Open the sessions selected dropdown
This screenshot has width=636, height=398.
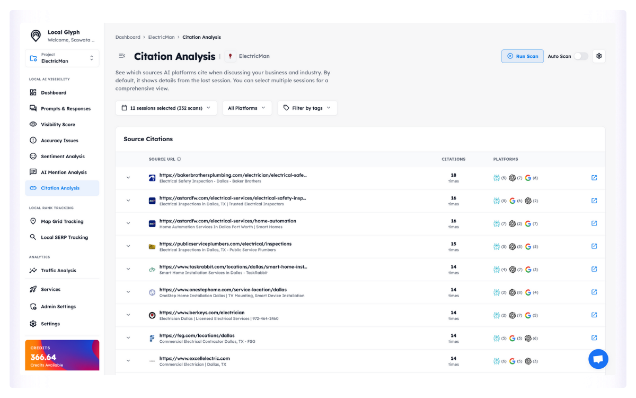coord(166,108)
